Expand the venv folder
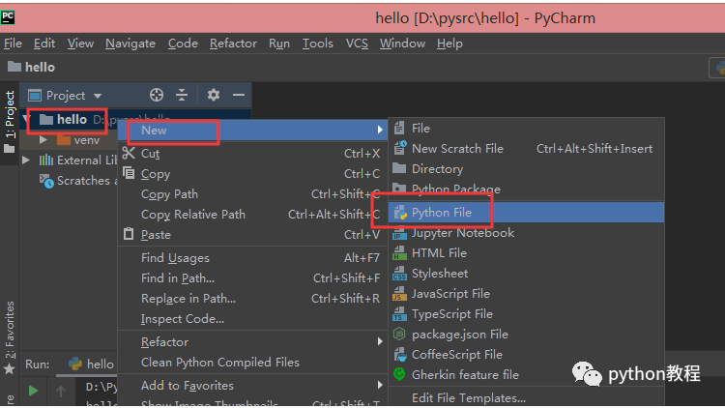Viewport: 725px width, 408px height. (43, 139)
